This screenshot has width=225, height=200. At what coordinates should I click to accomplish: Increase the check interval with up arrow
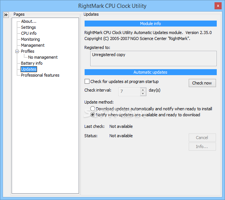pyautogui.click(x=143, y=90)
